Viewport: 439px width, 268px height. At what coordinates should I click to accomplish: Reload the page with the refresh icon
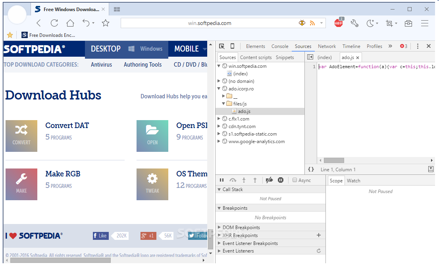click(54, 23)
